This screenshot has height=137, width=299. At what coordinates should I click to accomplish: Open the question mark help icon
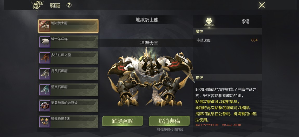[69, 5]
